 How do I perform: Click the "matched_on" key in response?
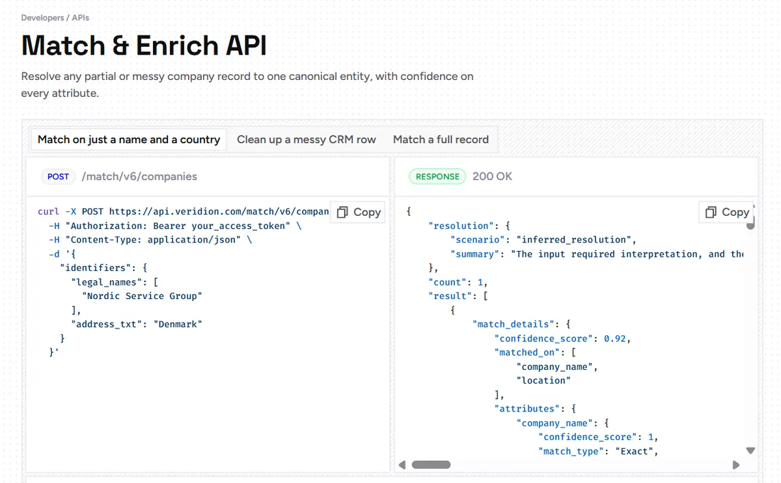tap(527, 352)
